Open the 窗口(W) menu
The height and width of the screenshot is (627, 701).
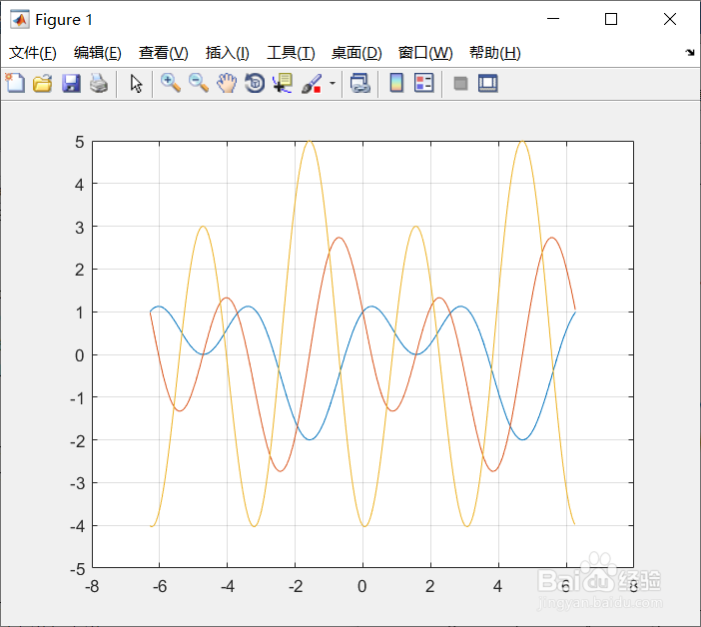(425, 53)
